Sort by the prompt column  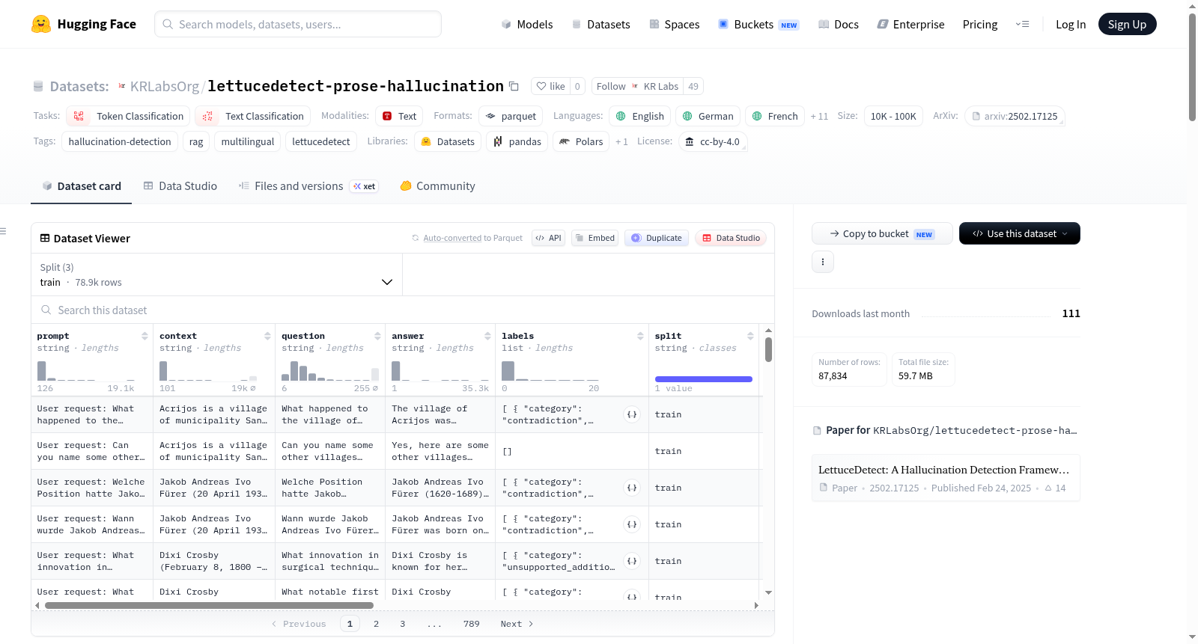coord(145,336)
